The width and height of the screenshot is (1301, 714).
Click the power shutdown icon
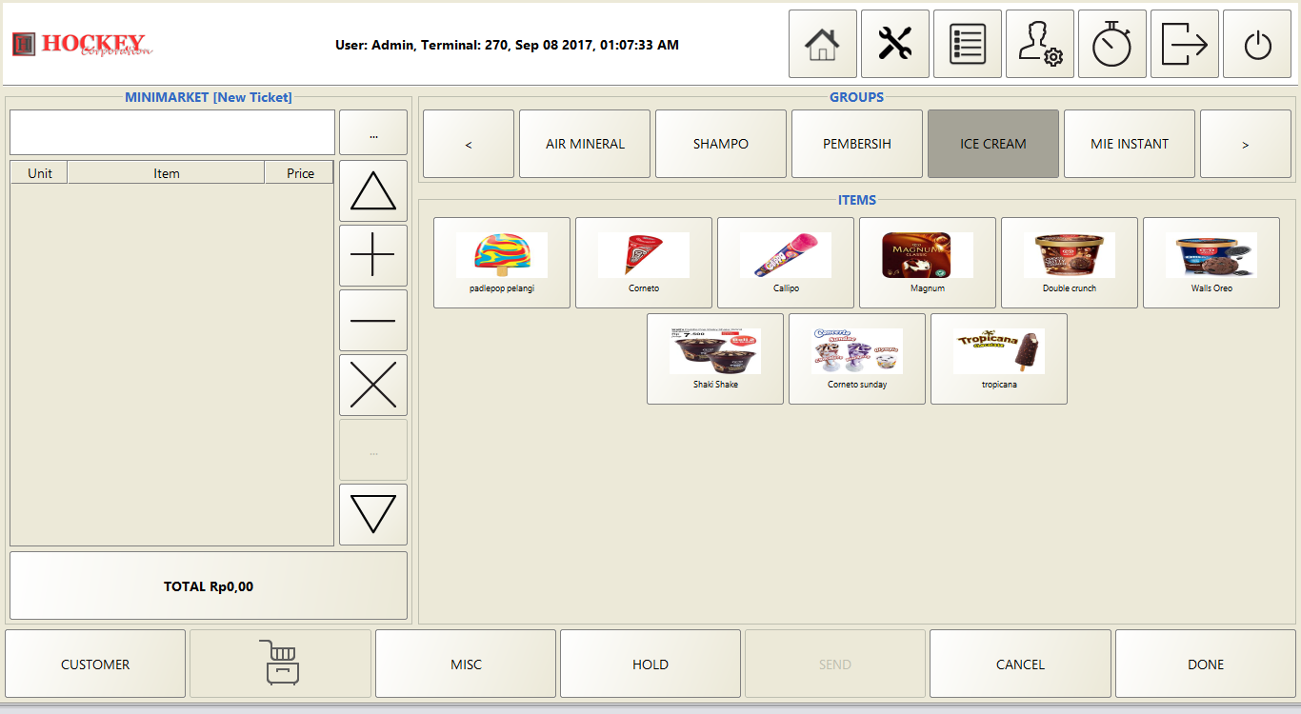(x=1257, y=44)
